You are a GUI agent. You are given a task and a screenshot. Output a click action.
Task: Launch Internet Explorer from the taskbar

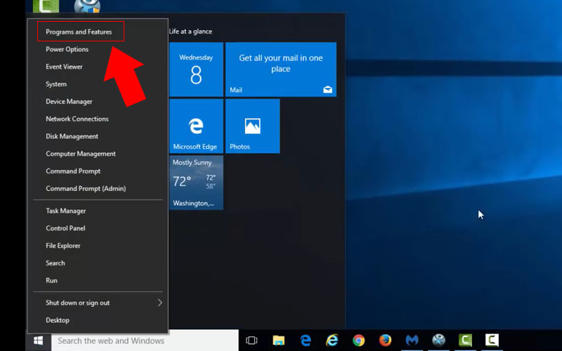332,340
